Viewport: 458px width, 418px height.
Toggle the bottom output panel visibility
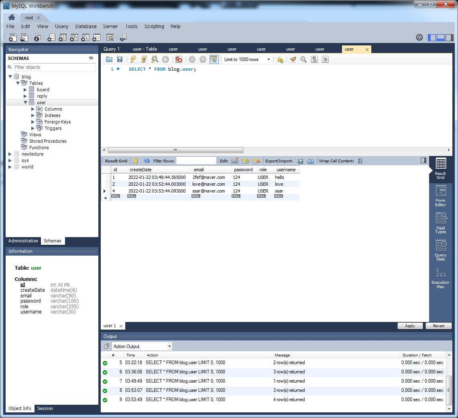click(x=440, y=37)
